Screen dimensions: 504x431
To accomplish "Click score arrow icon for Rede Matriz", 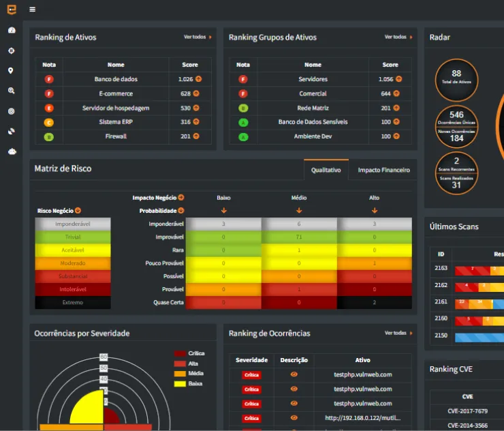I will click(396, 108).
